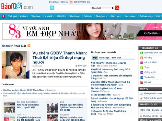The width and height of the screenshot is (162, 121).
Task: Open Không cho đo độ cồn article
Action: (108, 112)
